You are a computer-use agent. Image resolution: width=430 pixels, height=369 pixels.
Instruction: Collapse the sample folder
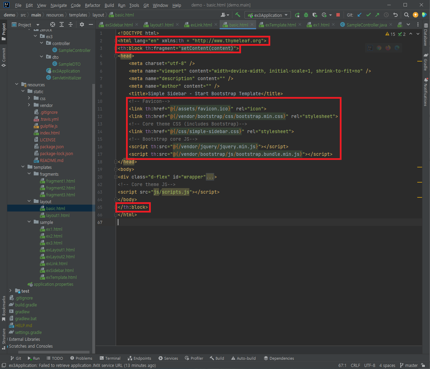29,222
